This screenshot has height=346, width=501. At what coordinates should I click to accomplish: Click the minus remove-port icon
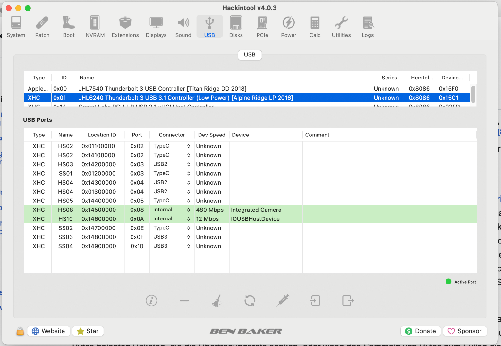coord(184,301)
